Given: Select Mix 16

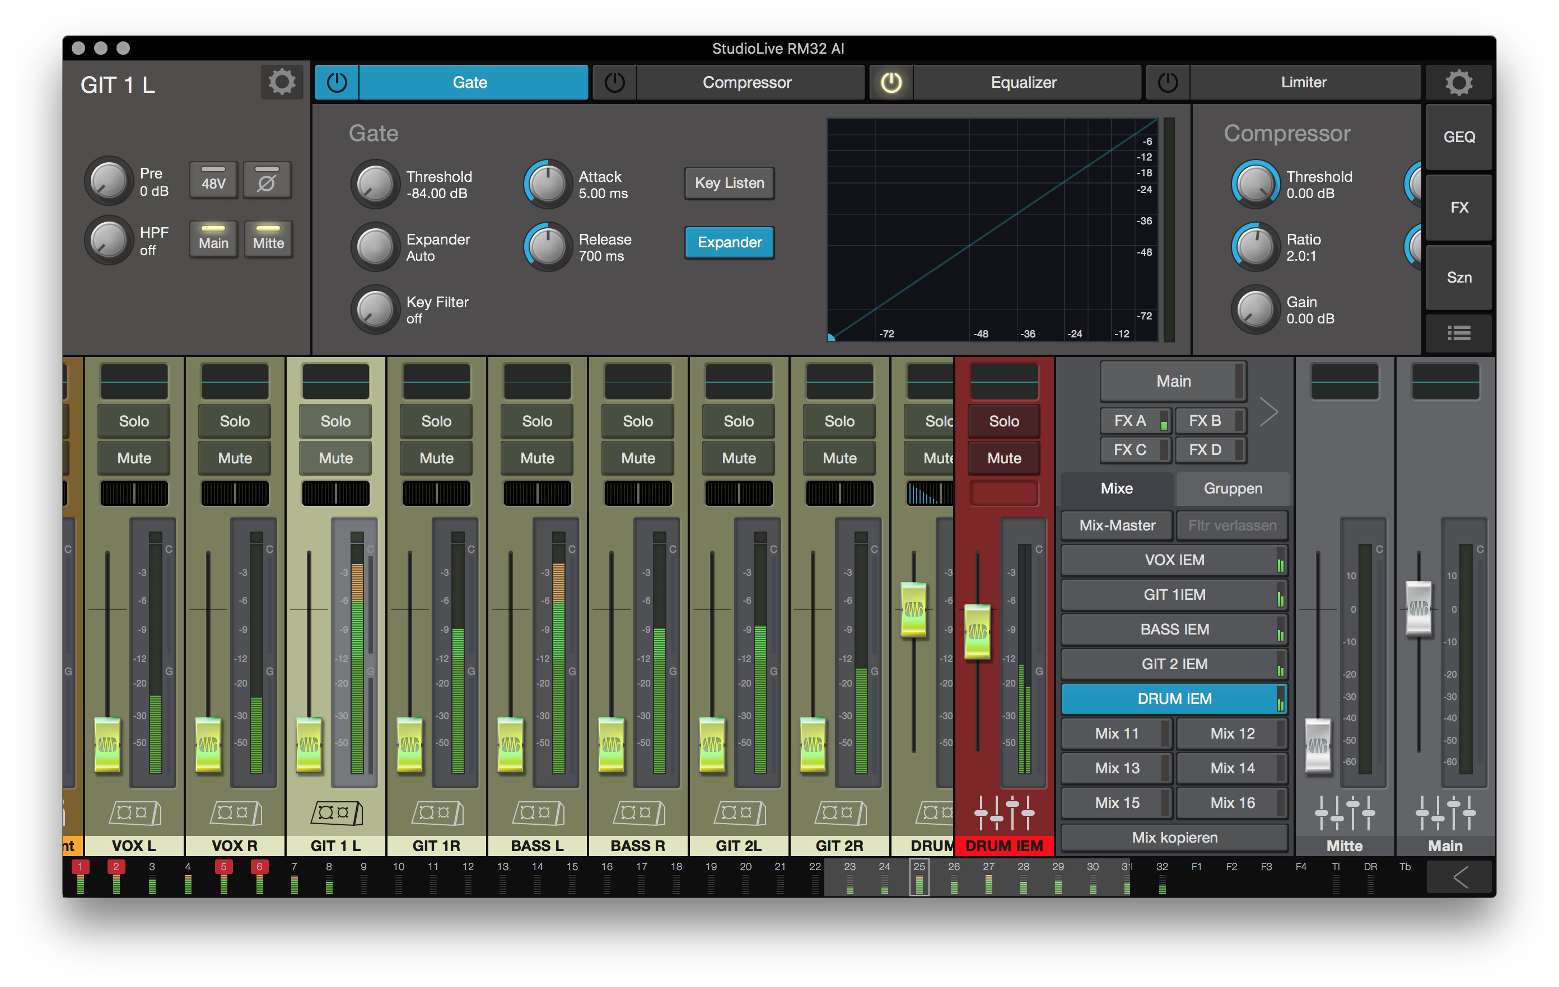Looking at the screenshot, I should pyautogui.click(x=1232, y=803).
